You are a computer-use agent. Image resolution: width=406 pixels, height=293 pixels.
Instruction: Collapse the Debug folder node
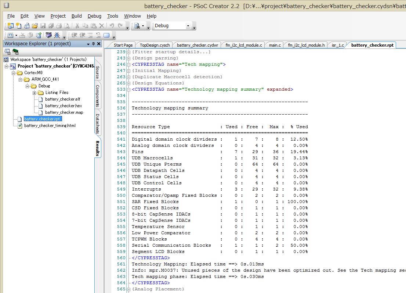[x=28, y=86]
